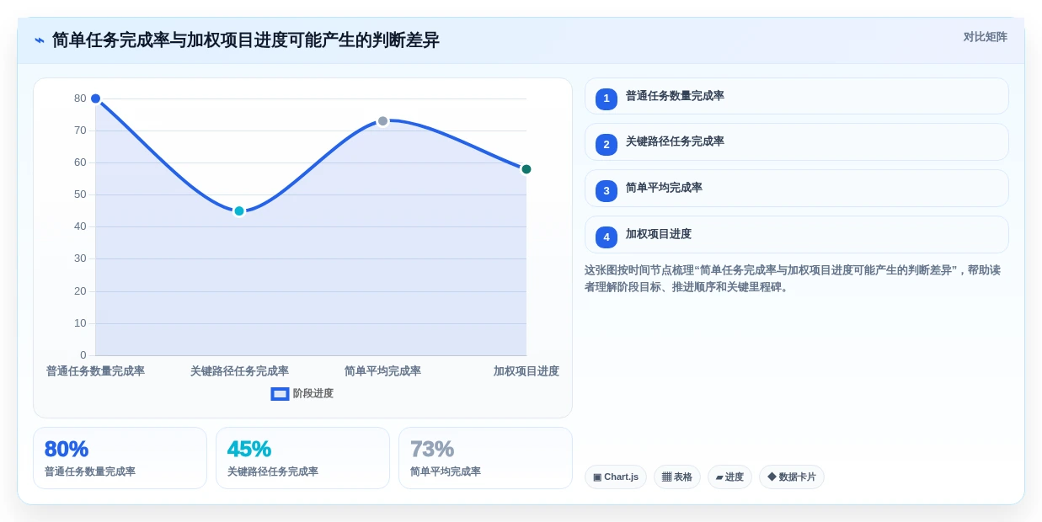The image size is (1042, 522).
Task: Click the 阶段进度 legend label
Action: (x=313, y=393)
